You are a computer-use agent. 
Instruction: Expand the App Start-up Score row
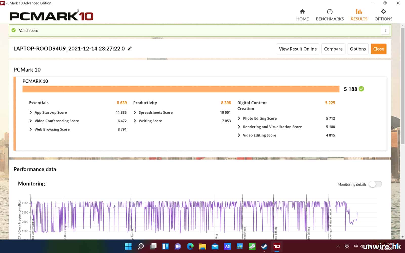tap(31, 112)
